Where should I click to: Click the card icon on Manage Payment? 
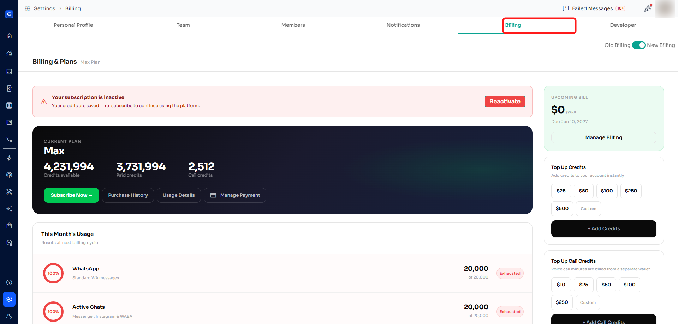tap(213, 195)
